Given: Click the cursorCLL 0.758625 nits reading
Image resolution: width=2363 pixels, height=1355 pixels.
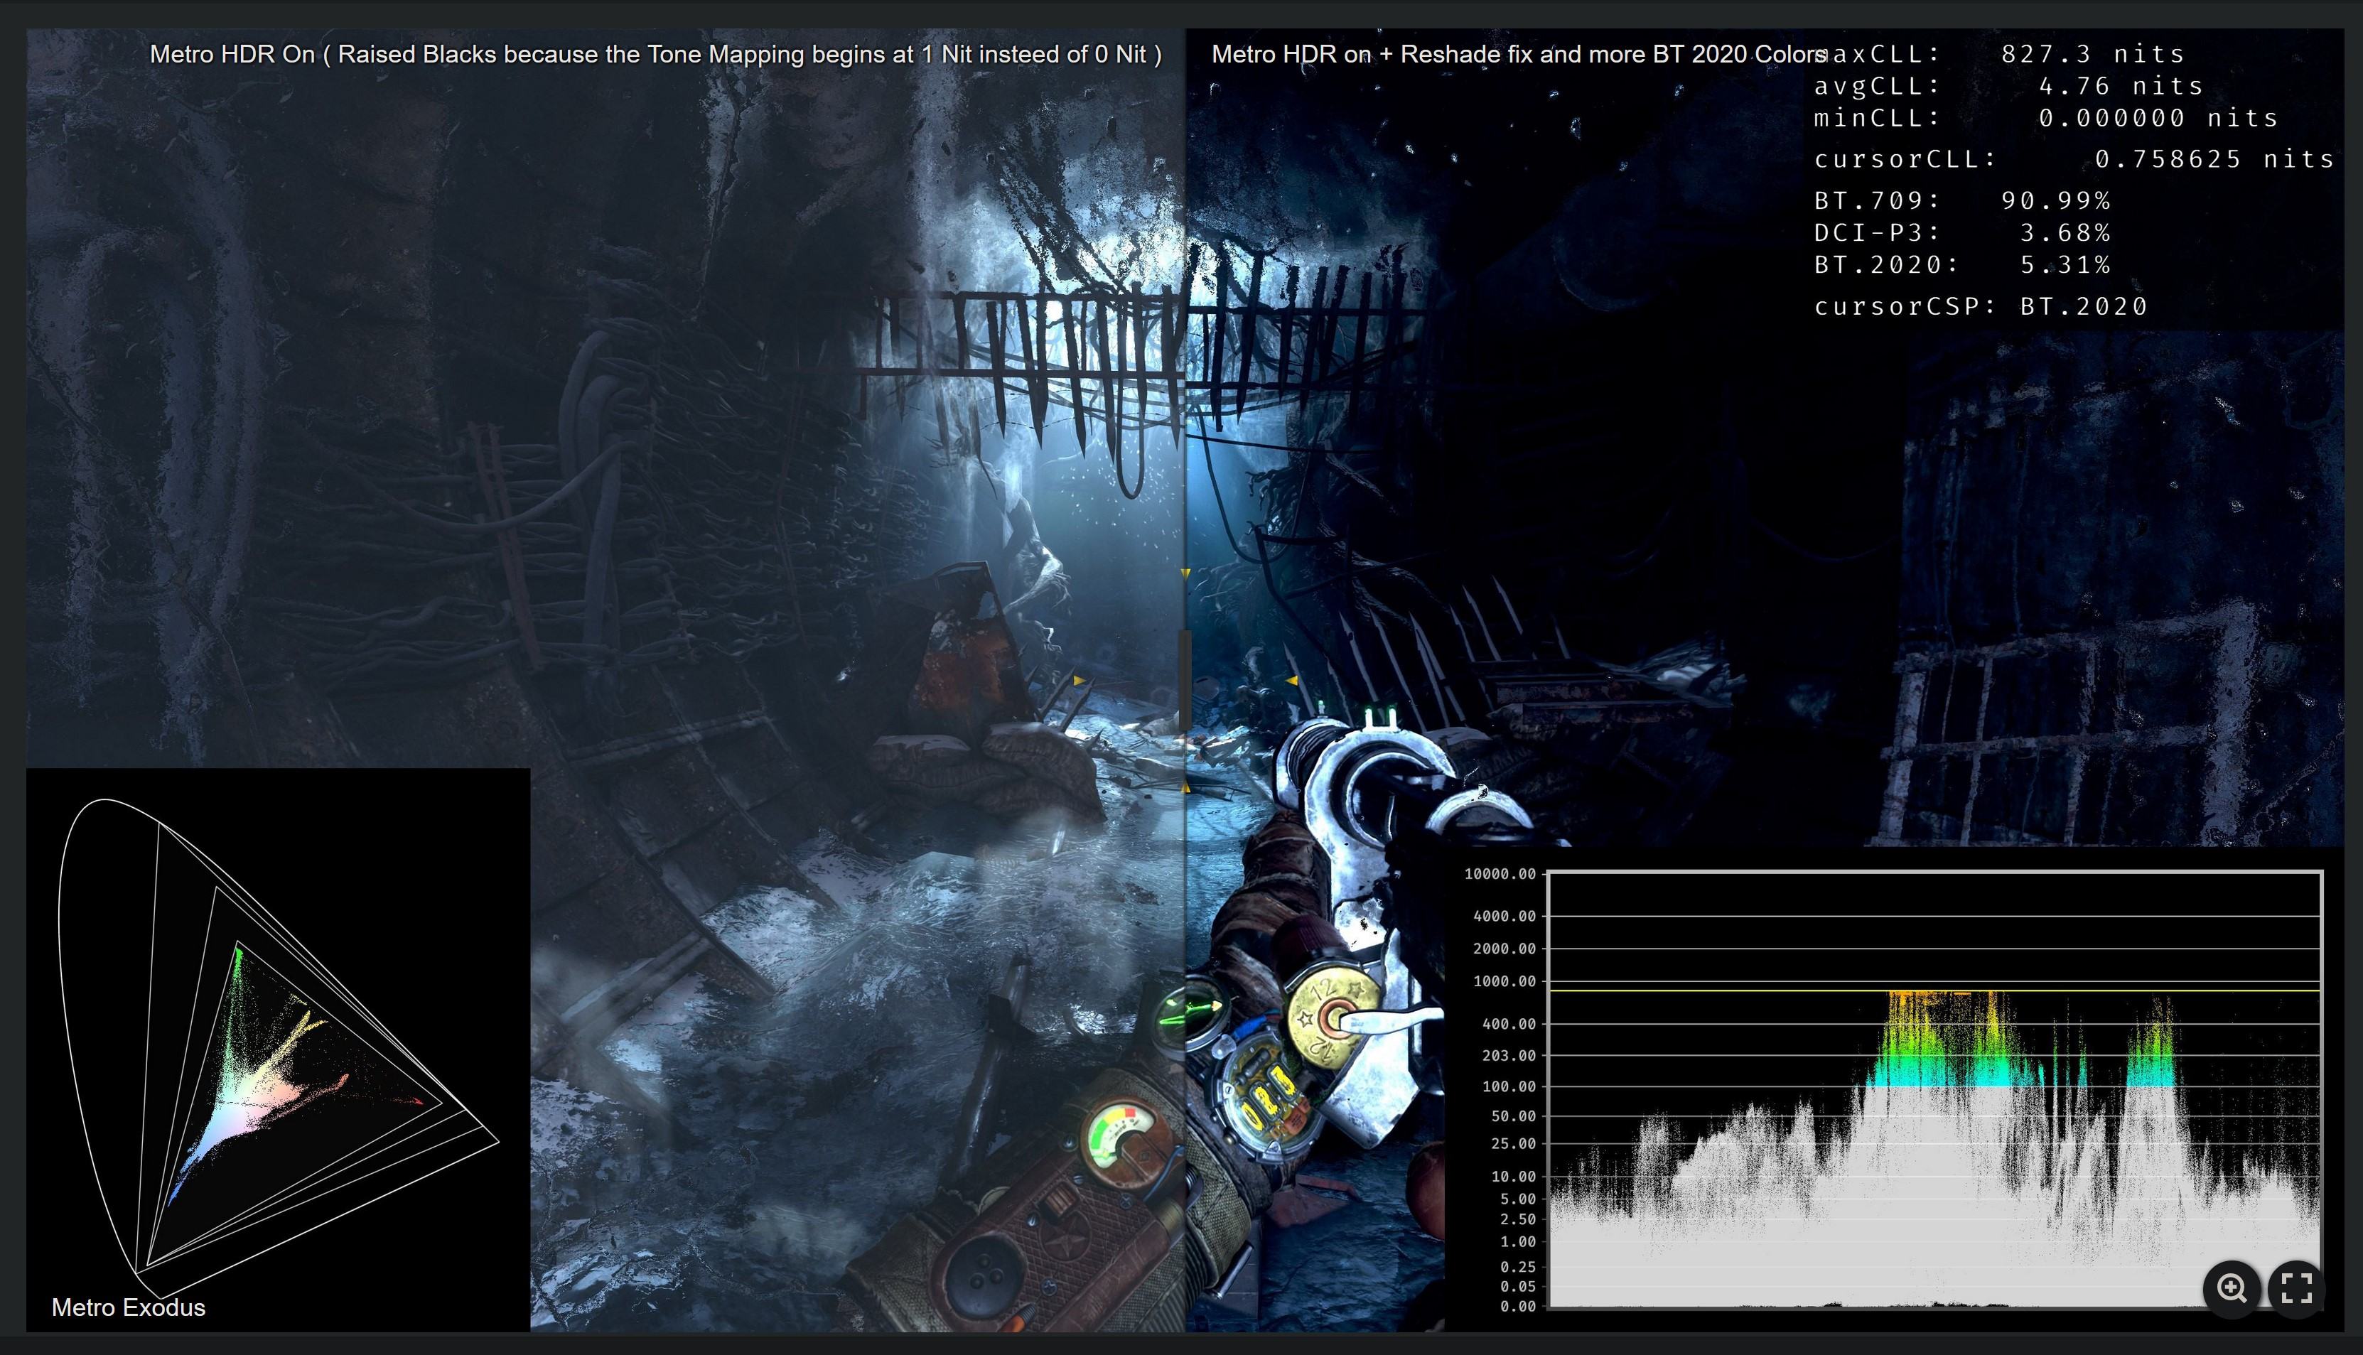Looking at the screenshot, I should (2074, 159).
